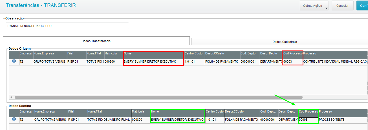Click the Filial R SP 01 cell in Dados Origem
Viewport: 368px width, 130px height.
(x=76, y=61)
